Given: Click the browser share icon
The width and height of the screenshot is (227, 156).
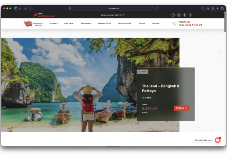Looking at the screenshot, I should tap(208, 8).
